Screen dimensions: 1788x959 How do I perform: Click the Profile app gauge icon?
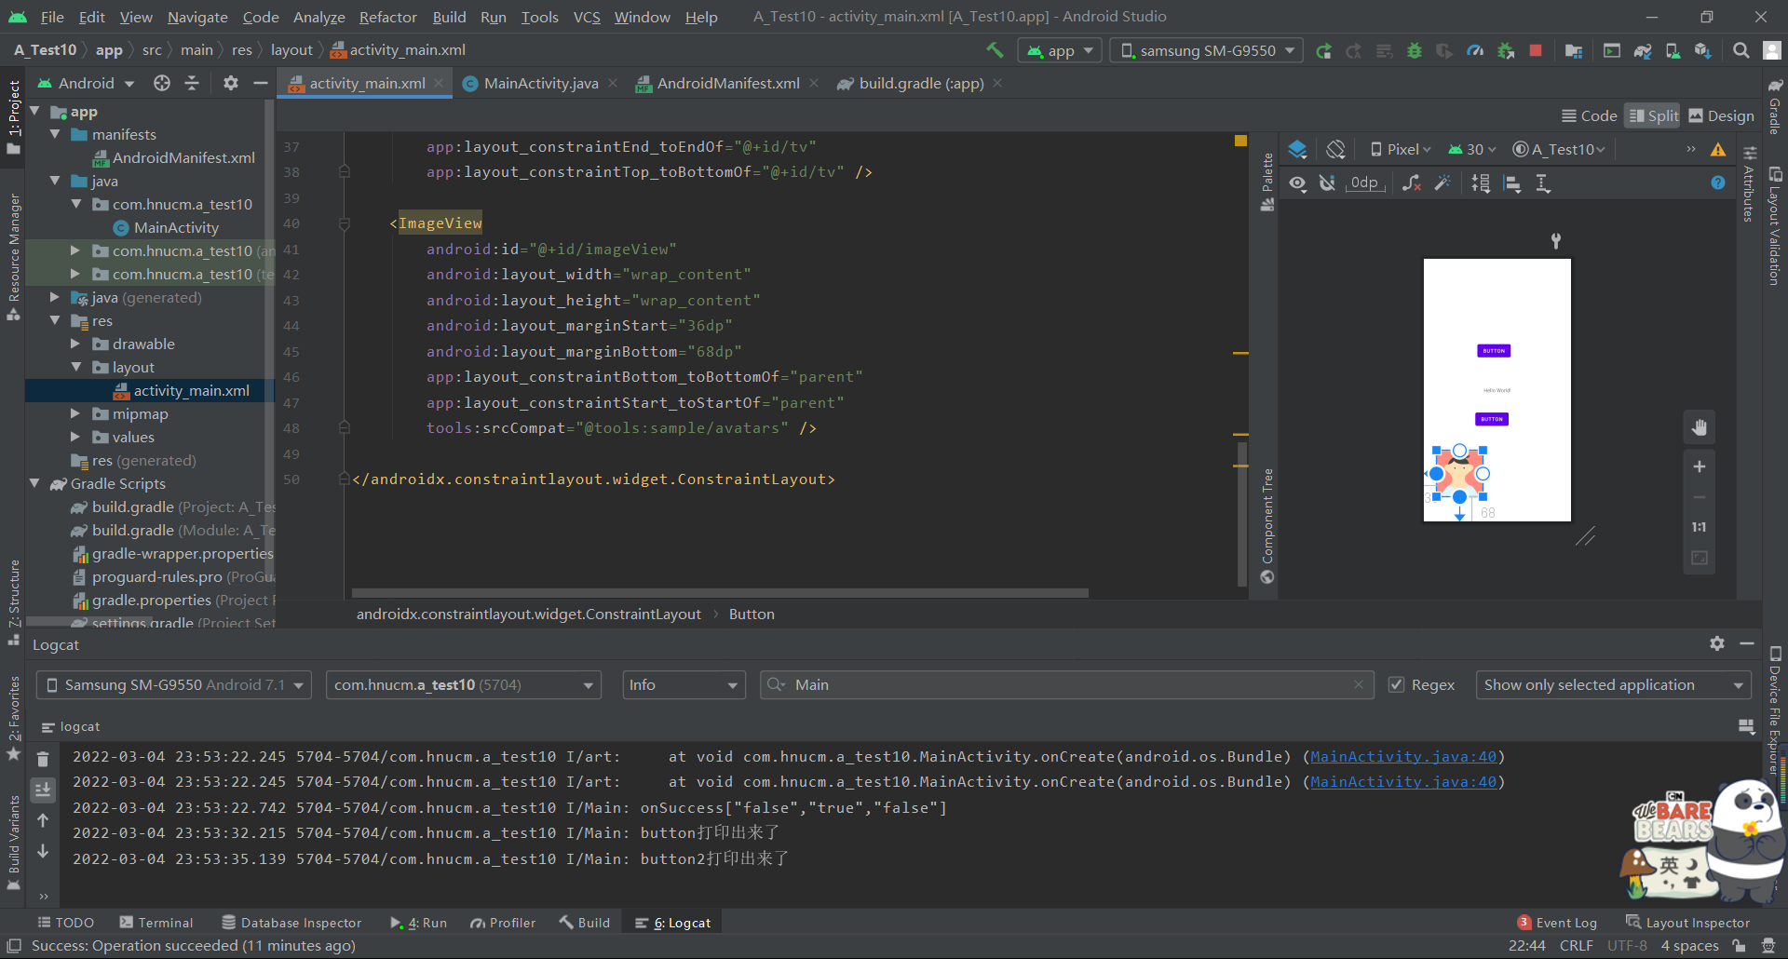coord(1475,51)
